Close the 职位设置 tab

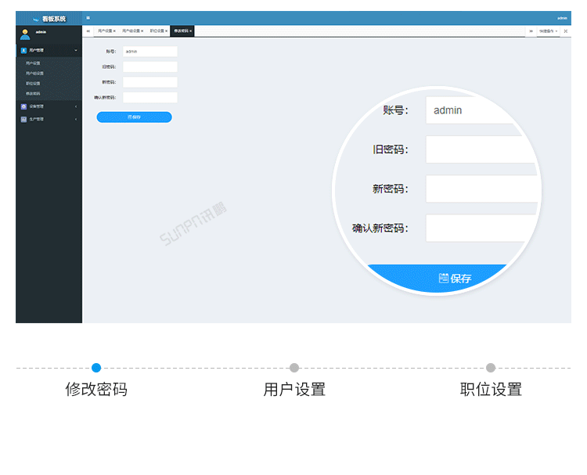[167, 31]
